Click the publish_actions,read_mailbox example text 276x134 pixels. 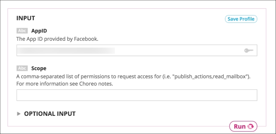pos(210,77)
